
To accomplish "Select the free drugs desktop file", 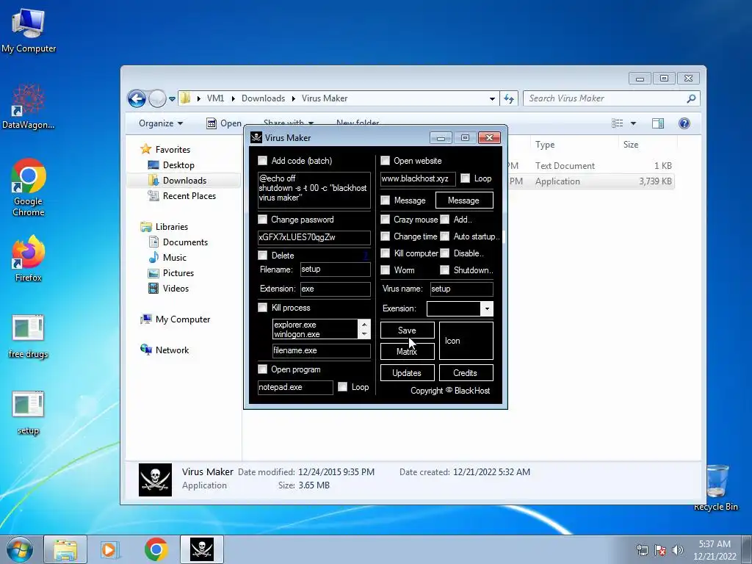I will 29,336.
